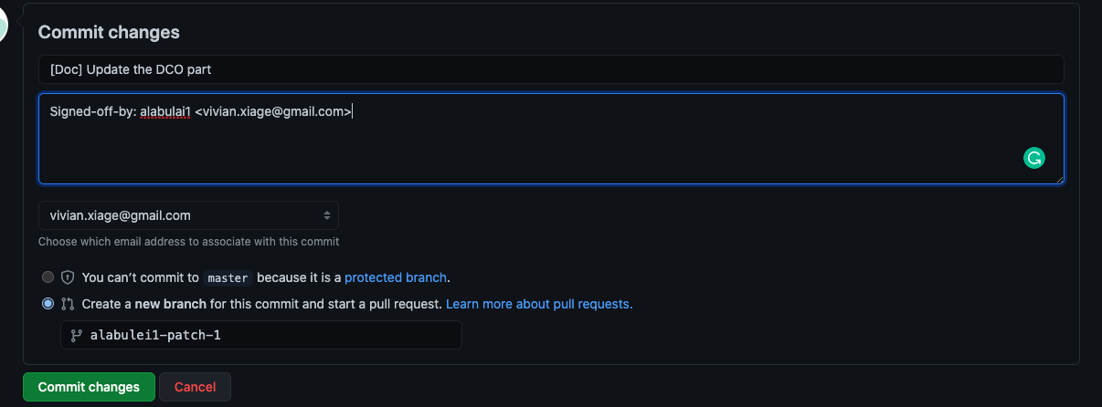This screenshot has height=407, width=1102.
Task: Open the vivian.xiage@gmail.com email dropdown
Action: tap(188, 215)
